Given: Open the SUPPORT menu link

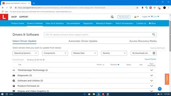Looking at the screenshot, I should pyautogui.click(x=24, y=17).
